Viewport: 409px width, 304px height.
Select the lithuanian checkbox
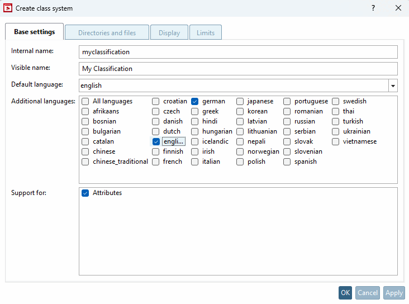point(240,131)
